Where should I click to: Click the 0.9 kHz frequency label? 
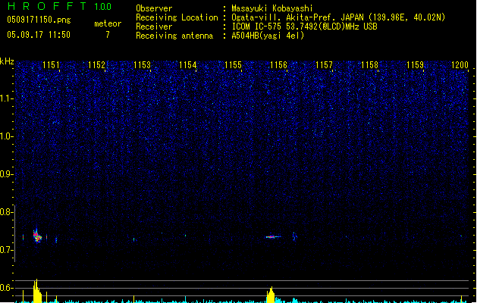tap(6, 174)
